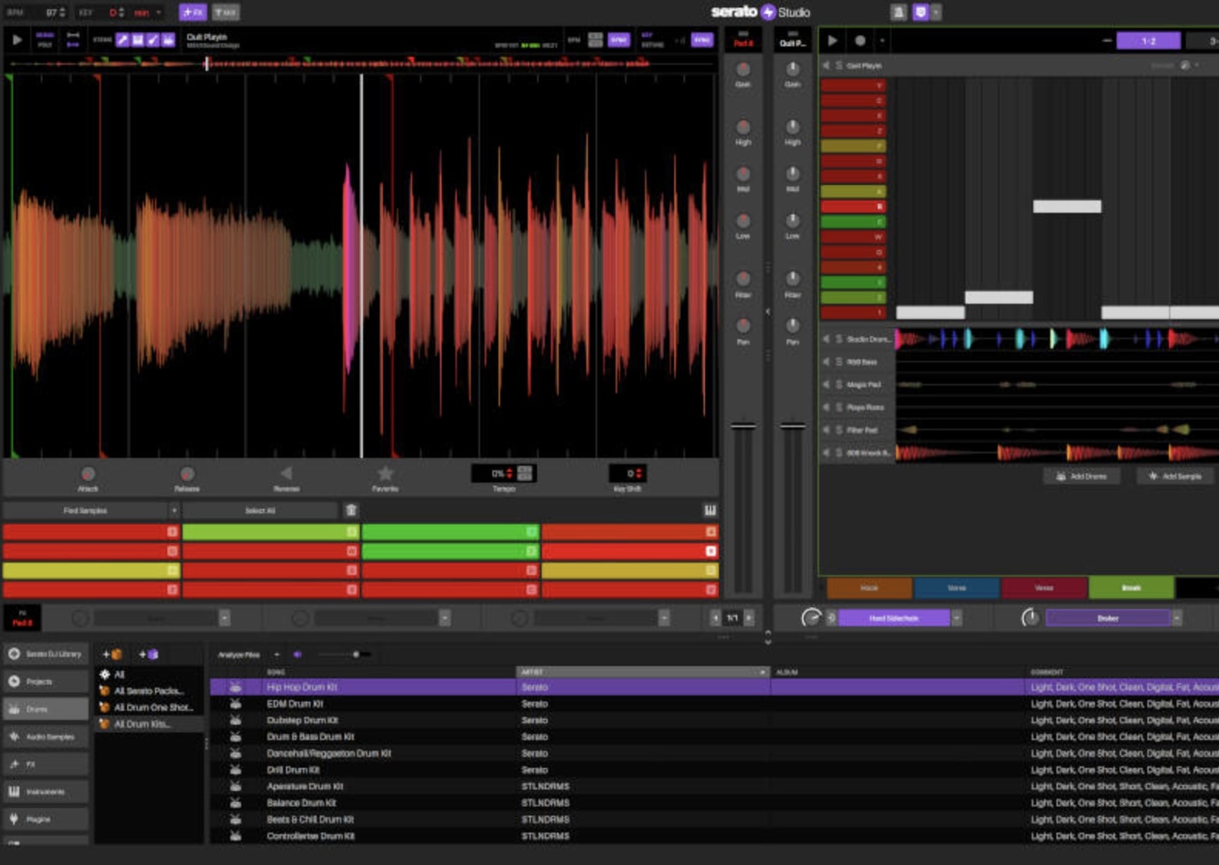This screenshot has height=865, width=1219.
Task: Click the previous FX page arrow
Action: coord(716,618)
